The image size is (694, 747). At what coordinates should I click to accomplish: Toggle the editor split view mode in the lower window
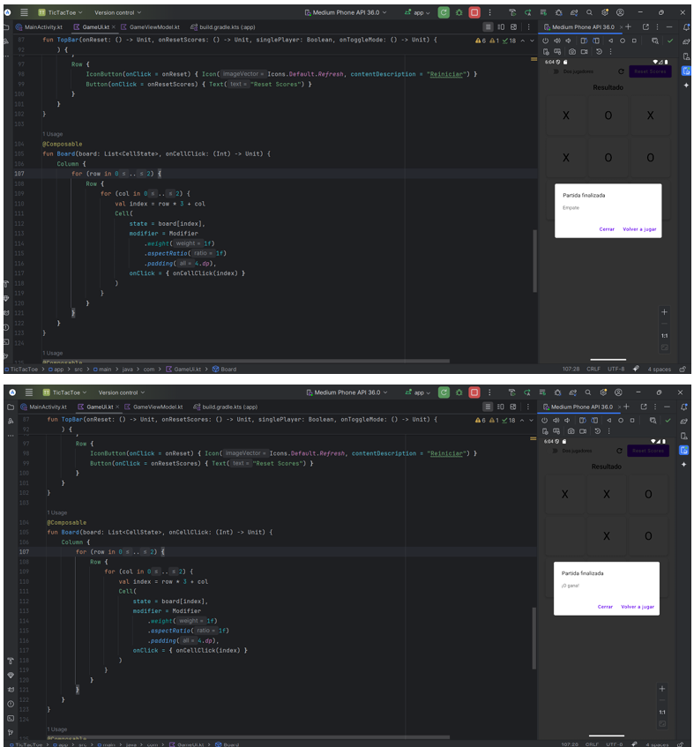pyautogui.click(x=501, y=407)
